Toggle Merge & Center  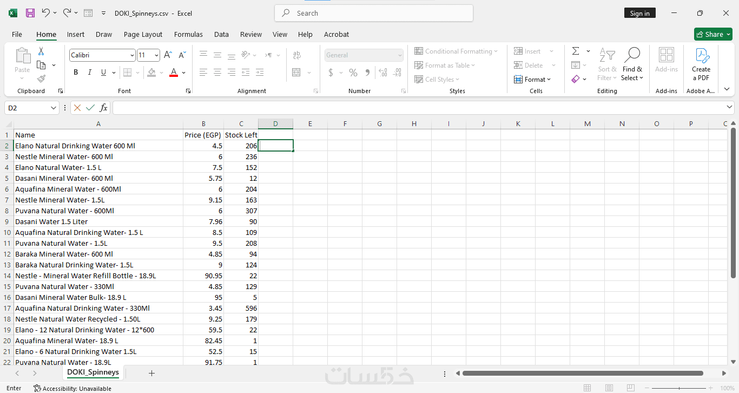click(296, 73)
